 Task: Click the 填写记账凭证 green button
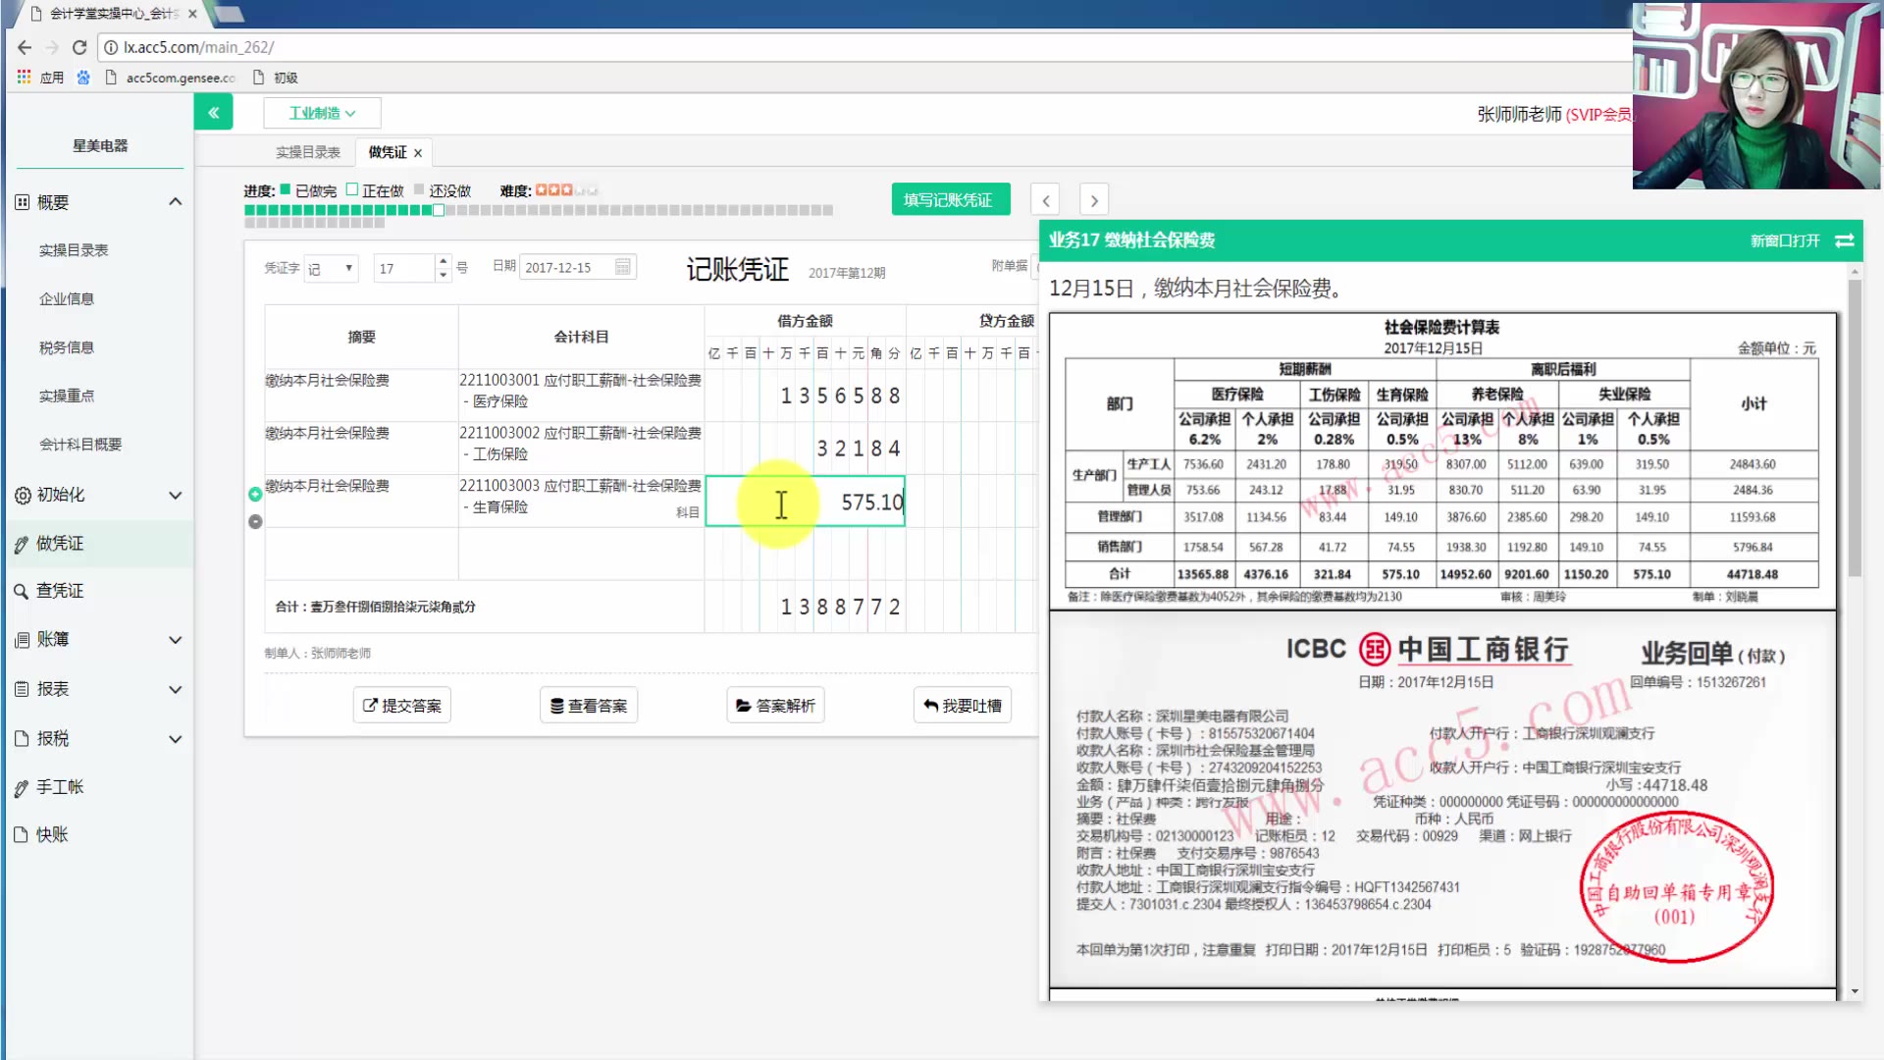pyautogui.click(x=946, y=200)
